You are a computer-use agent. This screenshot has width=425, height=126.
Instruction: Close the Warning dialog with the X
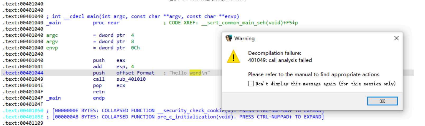[396, 38]
